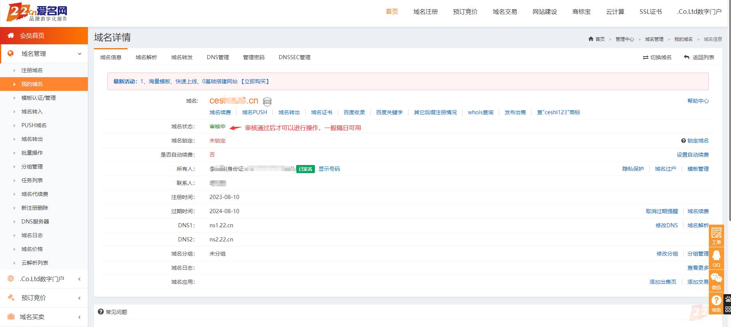Viewport: 731px width, 327px height.
Task: Click 设置自动续费 link
Action: (692, 155)
